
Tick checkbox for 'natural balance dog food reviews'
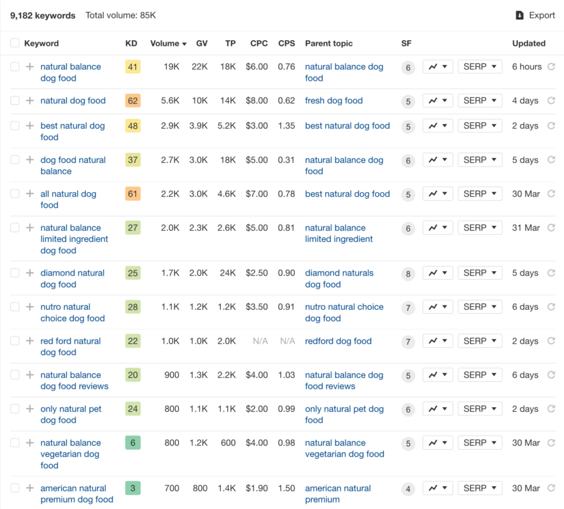point(15,375)
